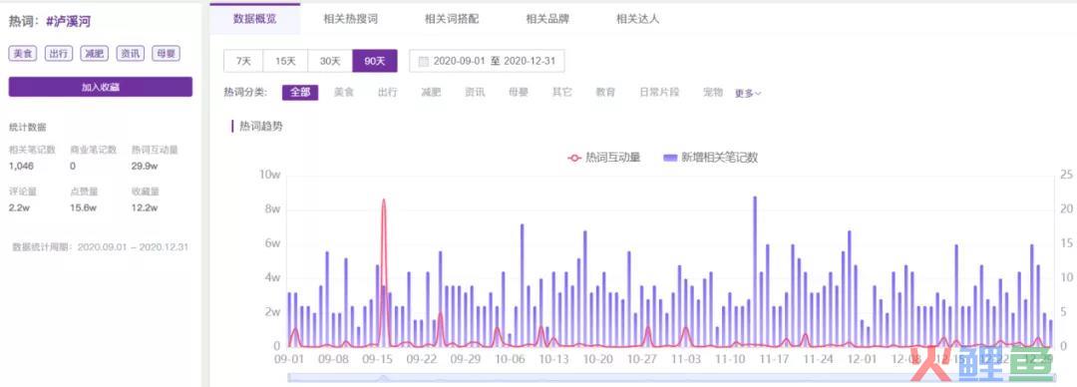The height and width of the screenshot is (387, 1077).
Task: Expand the 更多 category dropdown
Action: click(748, 94)
